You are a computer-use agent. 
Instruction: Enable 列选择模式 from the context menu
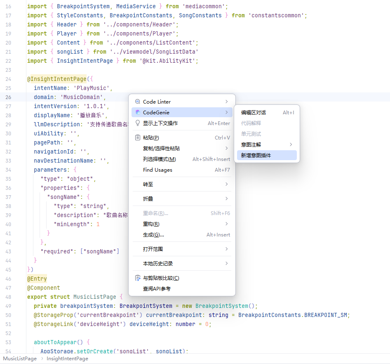[159, 159]
